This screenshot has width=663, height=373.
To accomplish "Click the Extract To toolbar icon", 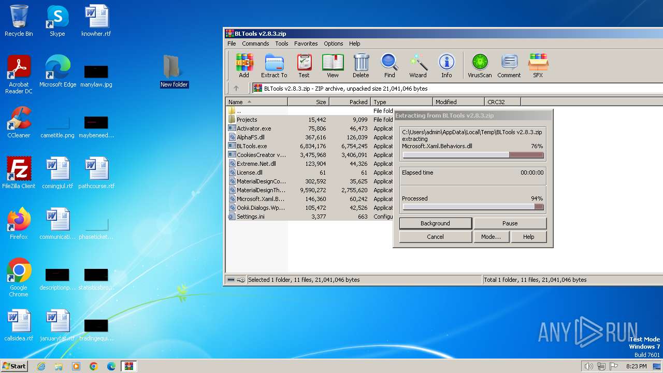I will click(x=274, y=65).
